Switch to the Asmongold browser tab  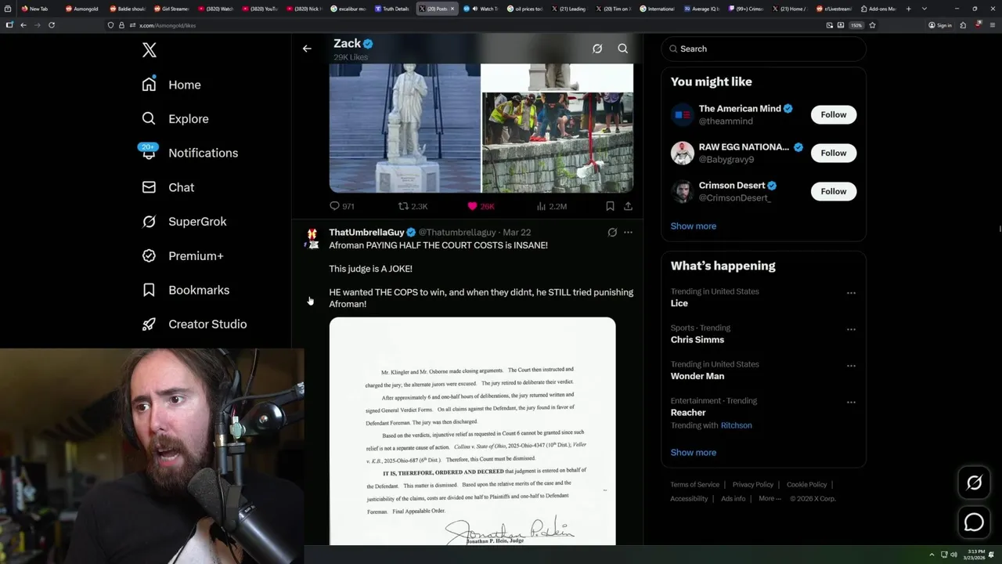point(82,9)
